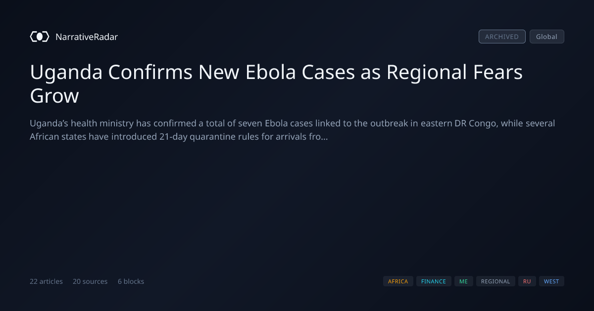Click "21-day quarantine" in the summary
This screenshot has height=311, width=594.
tap(193, 137)
